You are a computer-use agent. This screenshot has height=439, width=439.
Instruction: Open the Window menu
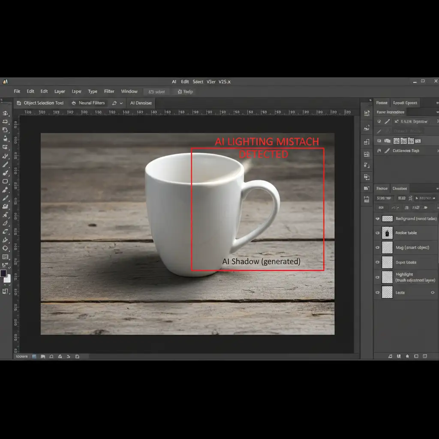129,91
